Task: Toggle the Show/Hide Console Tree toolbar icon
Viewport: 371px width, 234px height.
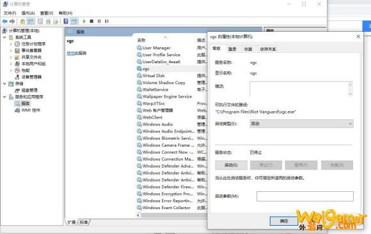Action: [31, 22]
